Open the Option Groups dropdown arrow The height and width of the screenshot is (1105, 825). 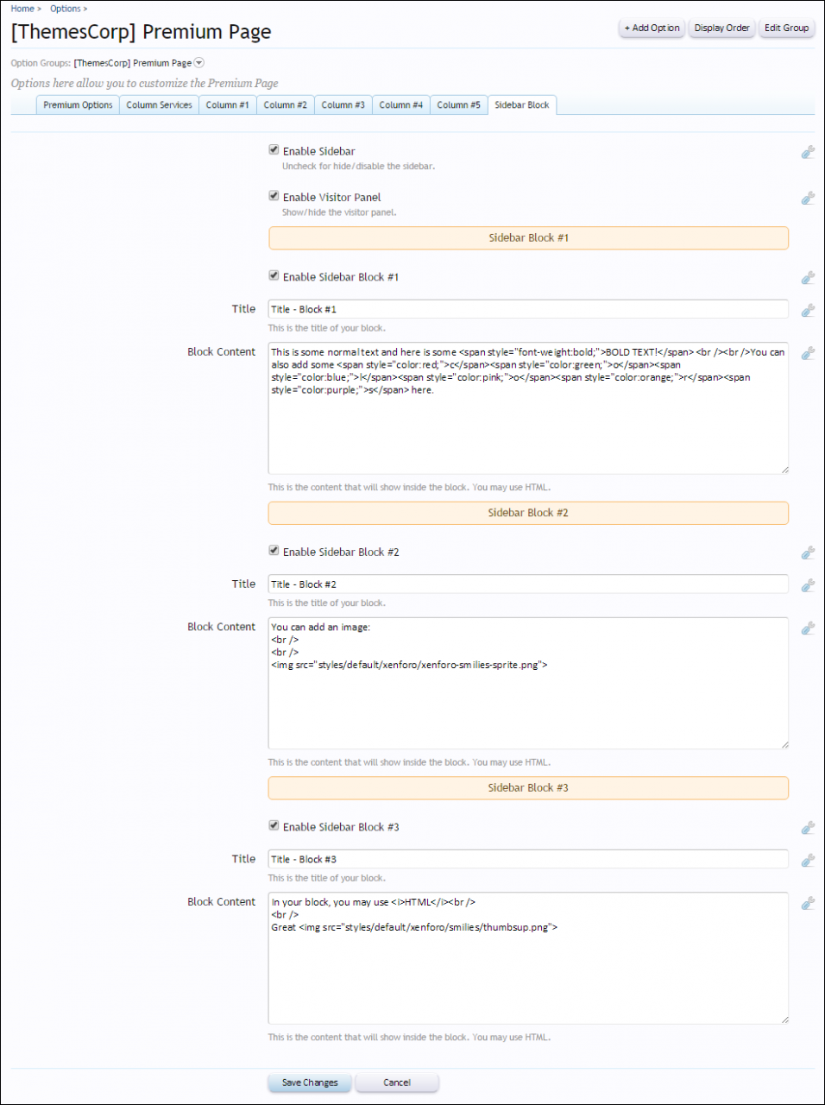(199, 62)
